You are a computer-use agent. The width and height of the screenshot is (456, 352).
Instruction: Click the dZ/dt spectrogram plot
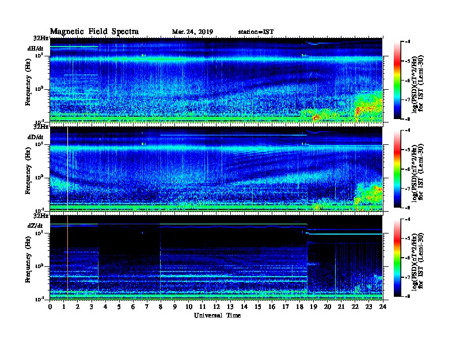(216, 258)
